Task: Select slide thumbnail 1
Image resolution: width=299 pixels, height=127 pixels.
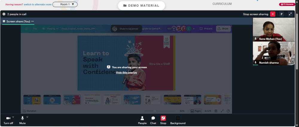Action: click(x=32, y=100)
